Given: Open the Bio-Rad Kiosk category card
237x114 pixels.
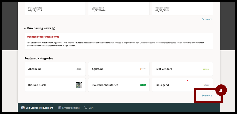Looking at the screenshot, I should point(55,85).
